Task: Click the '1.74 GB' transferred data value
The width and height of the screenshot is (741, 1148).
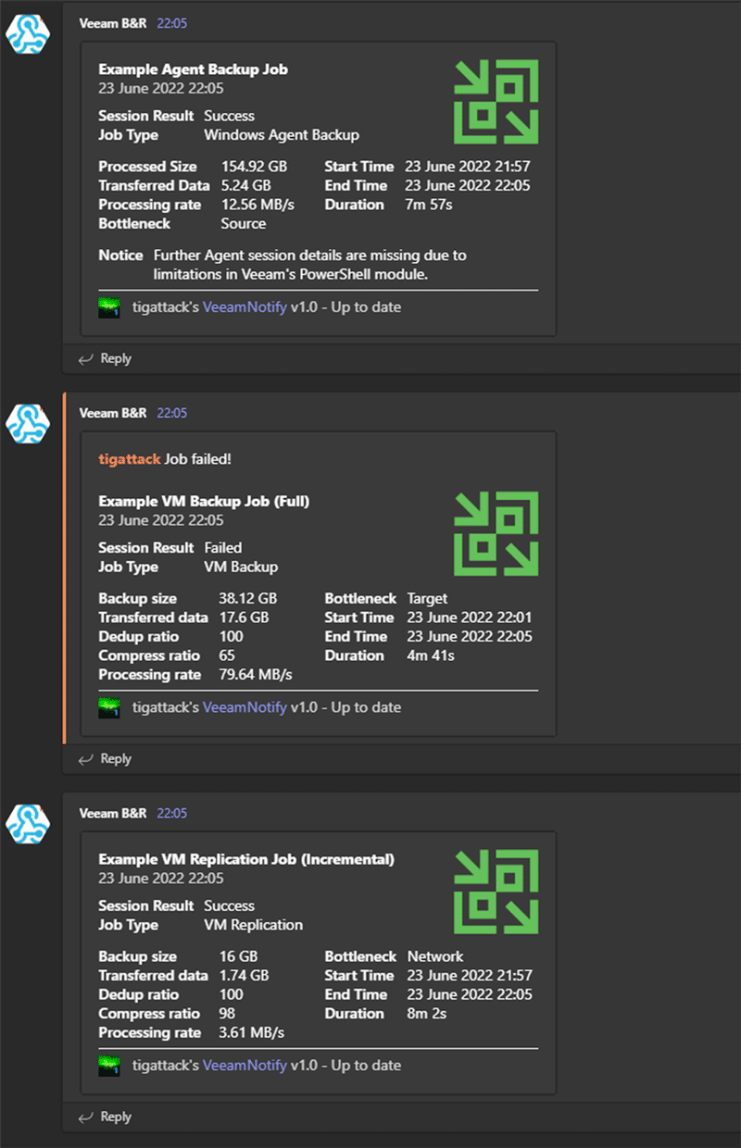Action: (x=245, y=976)
